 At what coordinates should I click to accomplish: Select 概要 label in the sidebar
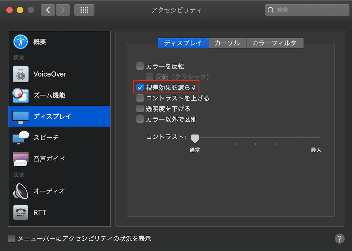[x=40, y=42]
